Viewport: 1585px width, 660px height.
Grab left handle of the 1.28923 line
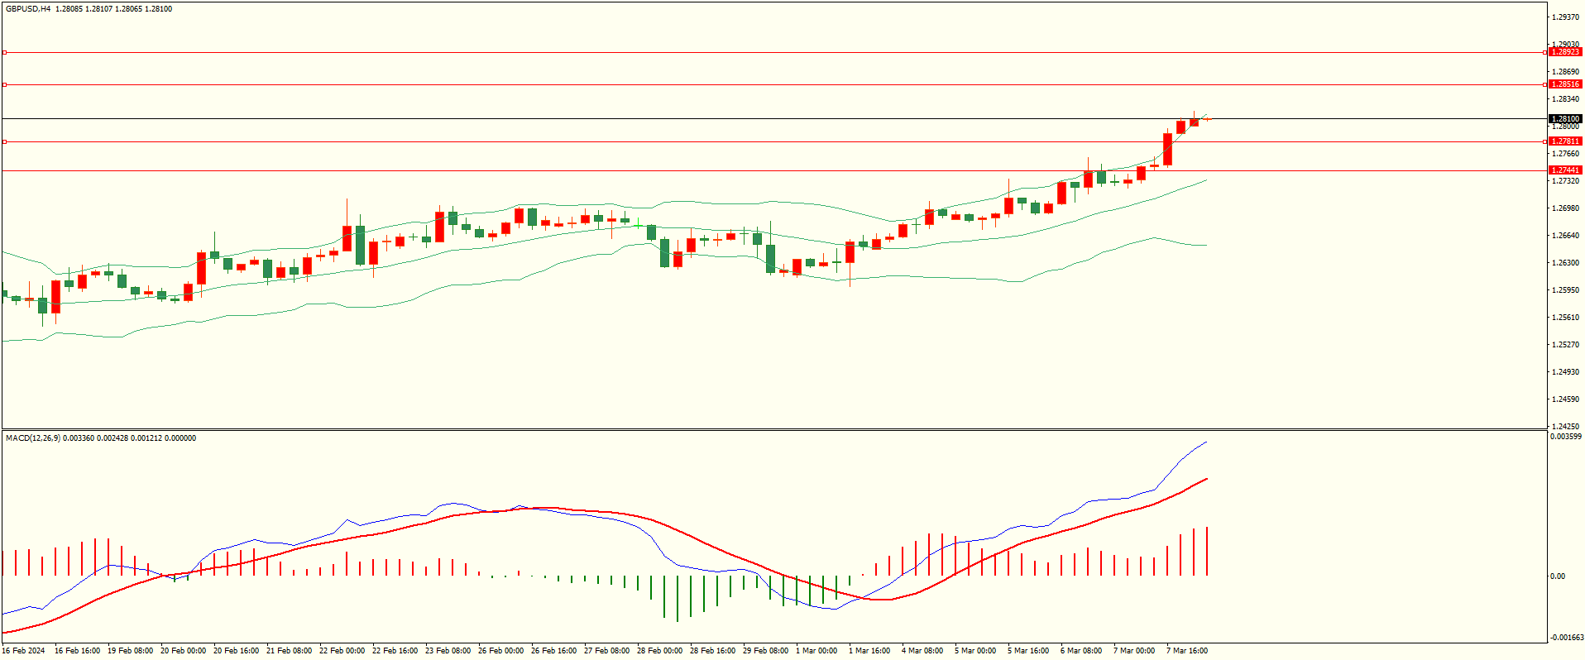pos(4,52)
